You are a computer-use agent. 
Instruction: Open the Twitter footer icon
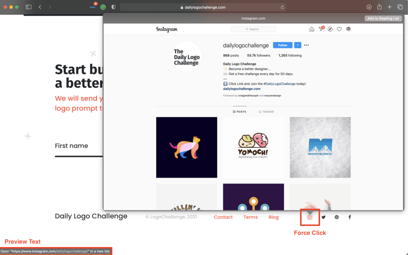324,217
